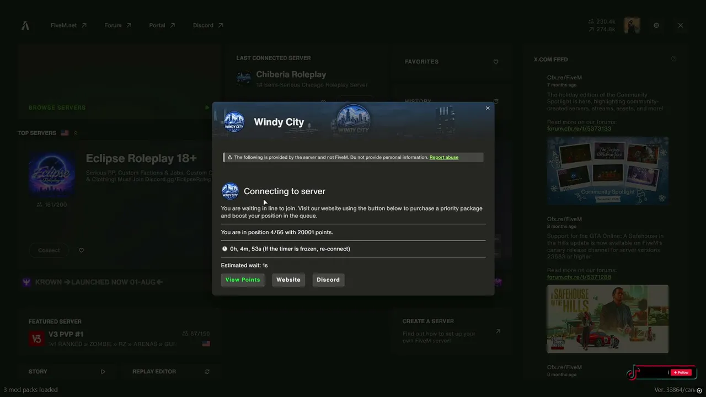
Task: Open the Portal link in the top bar
Action: [162, 25]
